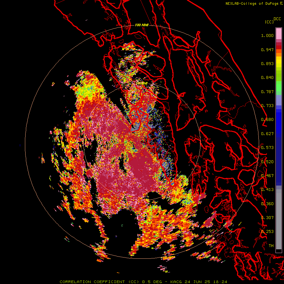Click the 0.787 color scale value
The height and width of the screenshot is (284, 284).
tap(267, 92)
